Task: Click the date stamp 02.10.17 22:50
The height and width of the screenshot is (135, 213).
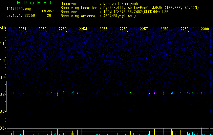Action: 21,16
